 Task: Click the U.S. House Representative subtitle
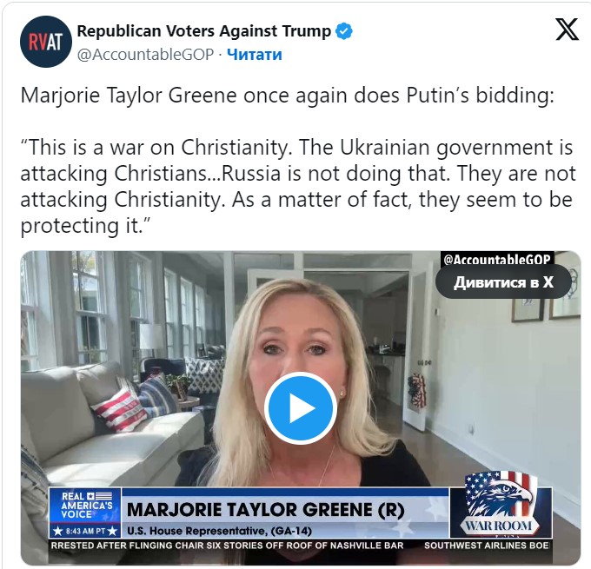click(x=219, y=531)
